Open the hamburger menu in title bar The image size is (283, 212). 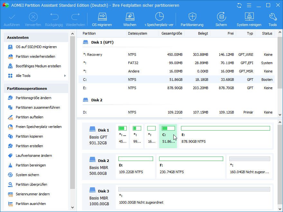(249, 5)
